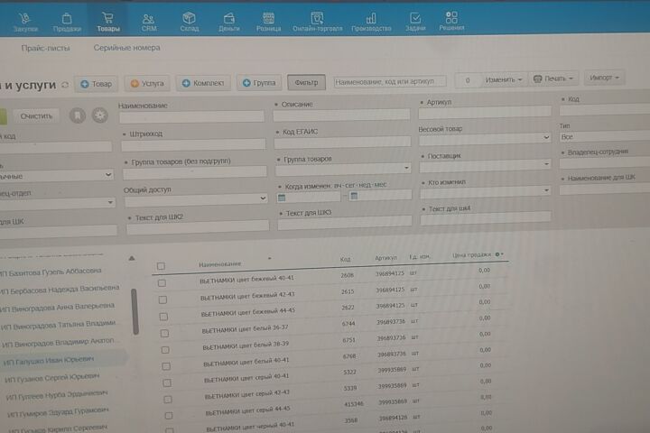Open product ВЬЕТНАМКИ цвет черный 40-41
650x433 pixels.
pyautogui.click(x=250, y=427)
